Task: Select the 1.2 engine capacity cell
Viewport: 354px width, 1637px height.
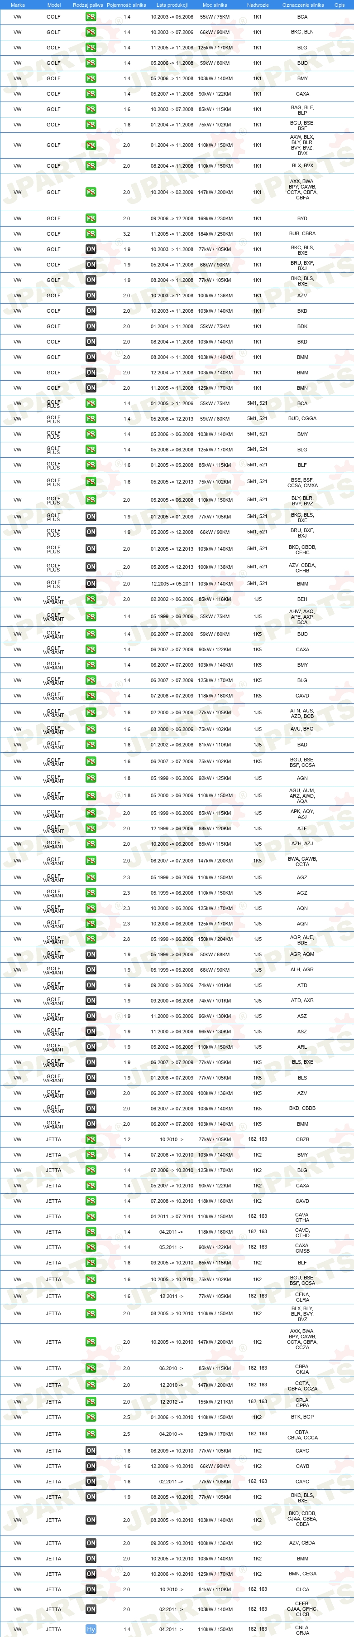Action: click(x=126, y=1139)
